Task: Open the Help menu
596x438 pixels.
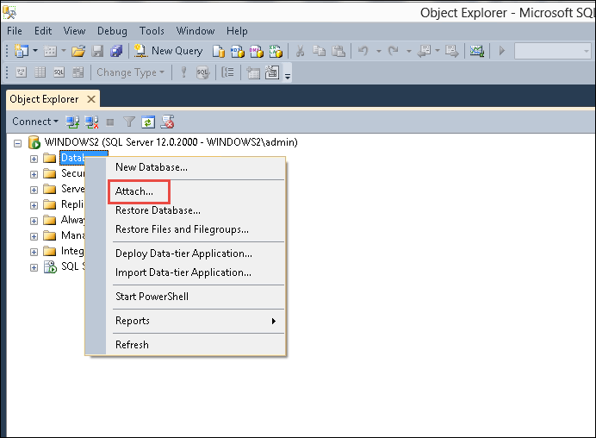Action: (237, 31)
